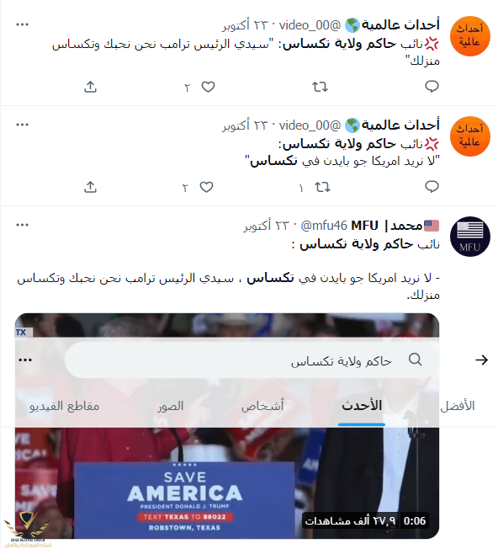498x549 pixels.
Task: Click the search magnifier icon
Action: point(415,360)
